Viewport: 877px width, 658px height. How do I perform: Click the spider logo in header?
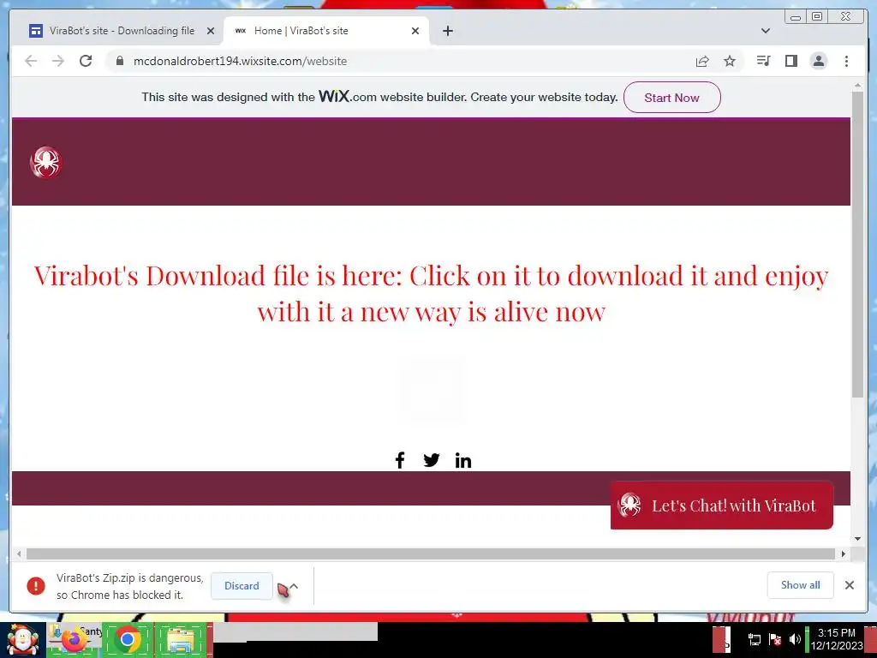pyautogui.click(x=46, y=162)
